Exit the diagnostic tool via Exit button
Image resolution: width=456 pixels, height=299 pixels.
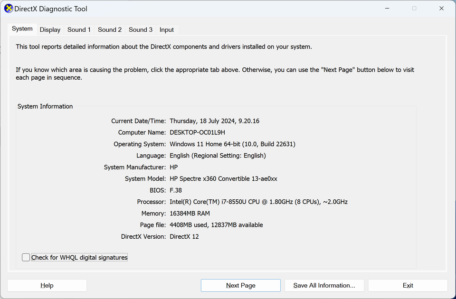408,285
